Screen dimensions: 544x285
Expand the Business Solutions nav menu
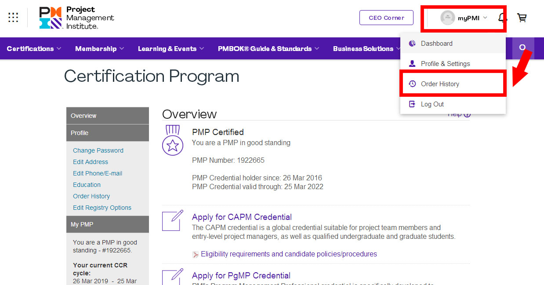click(366, 49)
